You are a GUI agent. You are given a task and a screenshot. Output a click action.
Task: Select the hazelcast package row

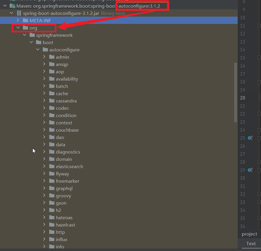pos(119,225)
